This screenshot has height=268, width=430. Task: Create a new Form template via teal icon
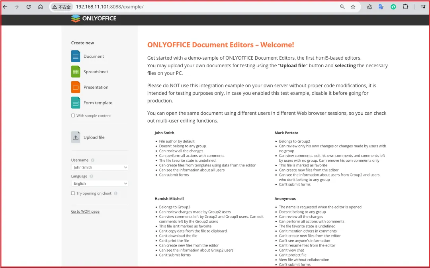click(76, 103)
